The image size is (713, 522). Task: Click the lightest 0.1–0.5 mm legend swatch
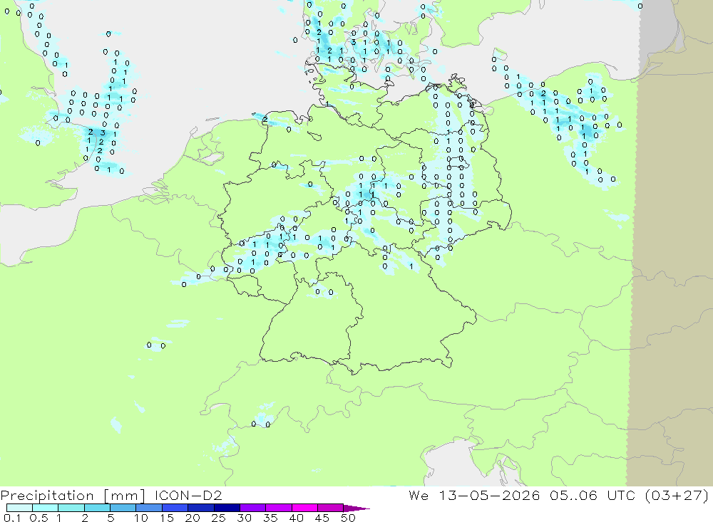(19, 508)
